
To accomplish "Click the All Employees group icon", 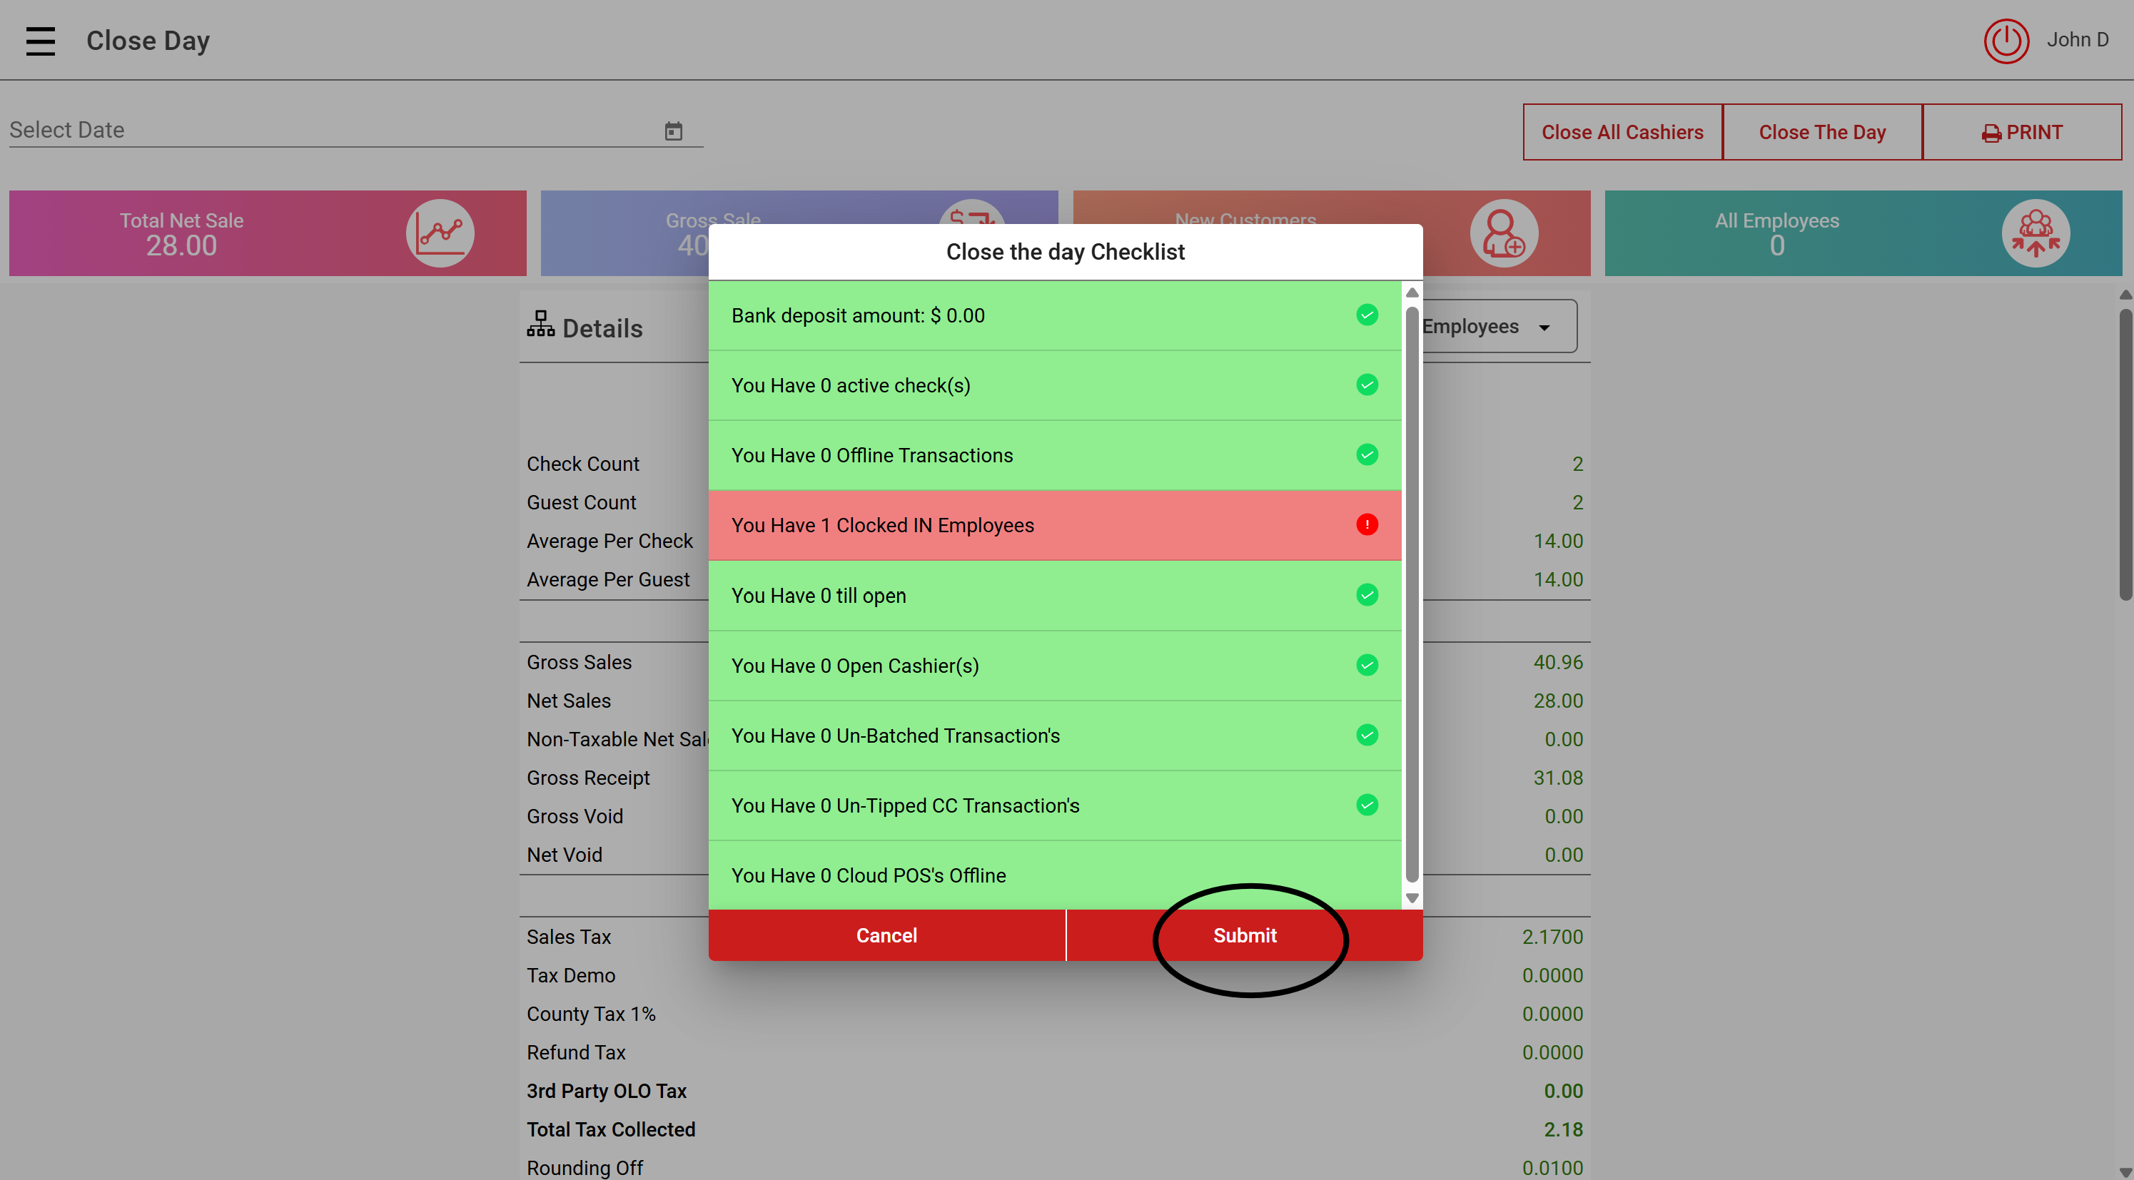I will coord(2035,233).
